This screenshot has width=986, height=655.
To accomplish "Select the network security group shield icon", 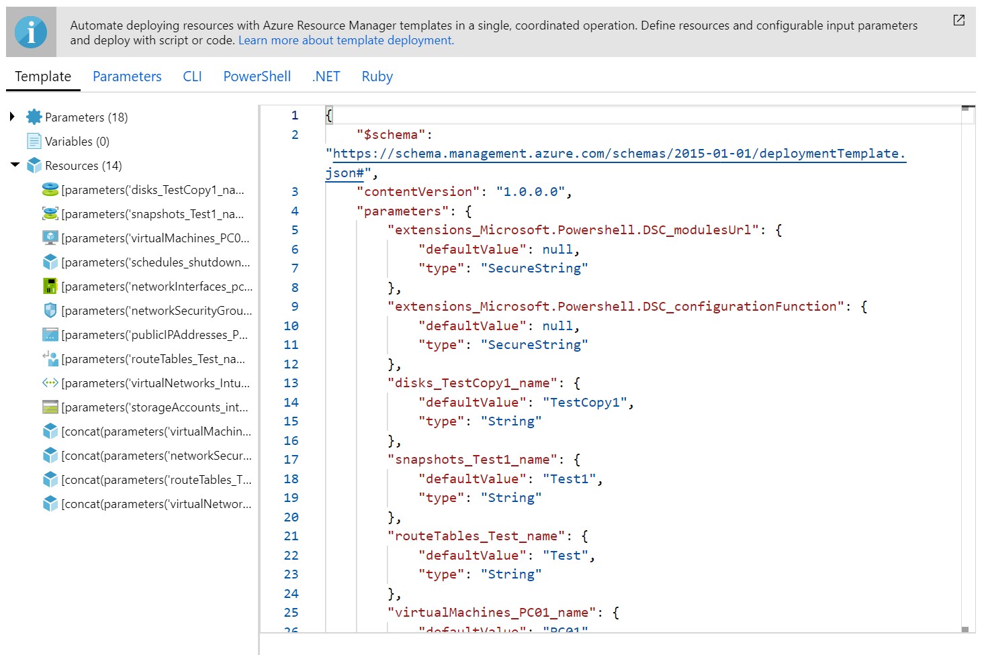I will (x=50, y=310).
